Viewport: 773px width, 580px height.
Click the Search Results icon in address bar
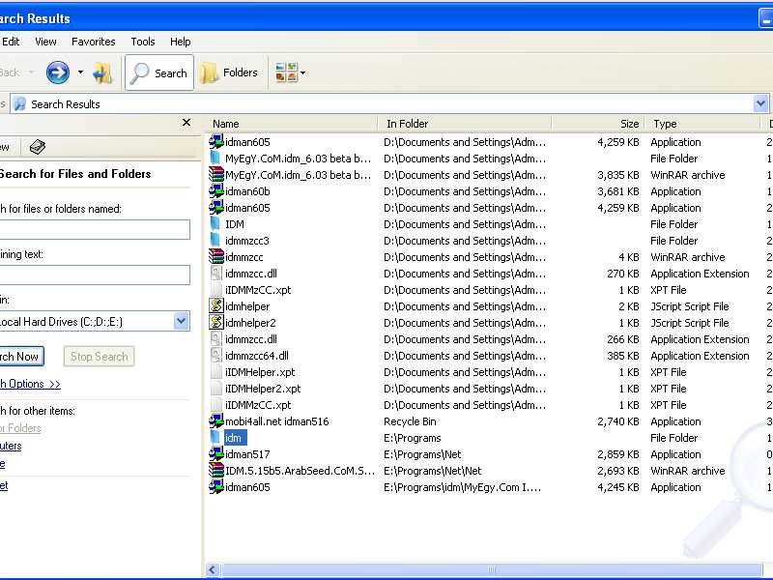[x=19, y=104]
